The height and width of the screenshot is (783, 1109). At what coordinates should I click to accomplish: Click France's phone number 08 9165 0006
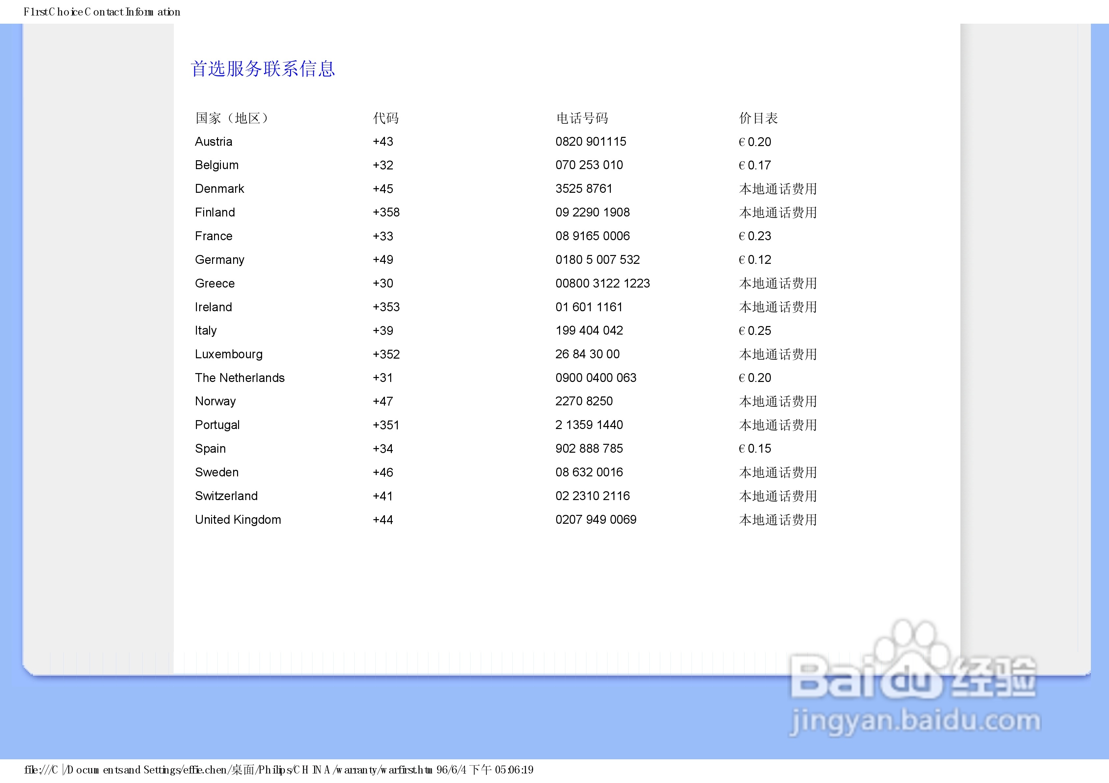[593, 236]
